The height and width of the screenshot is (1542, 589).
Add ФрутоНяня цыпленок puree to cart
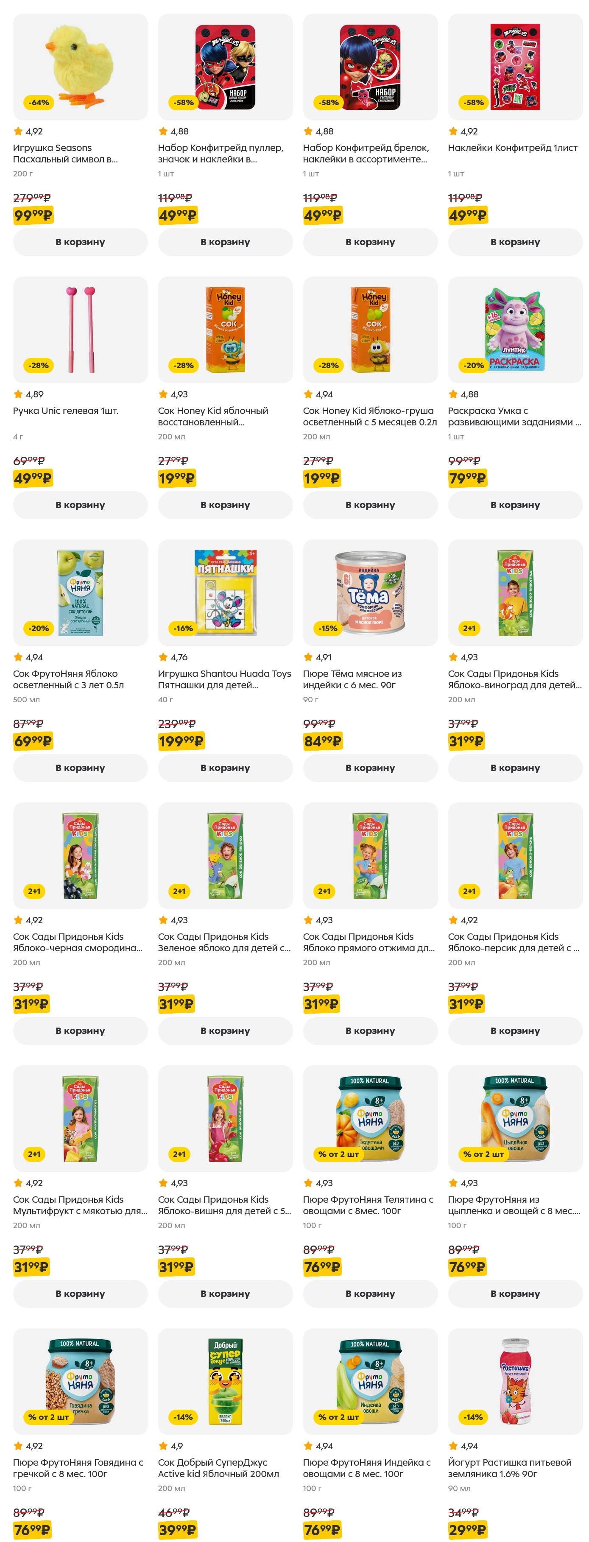515,1293
